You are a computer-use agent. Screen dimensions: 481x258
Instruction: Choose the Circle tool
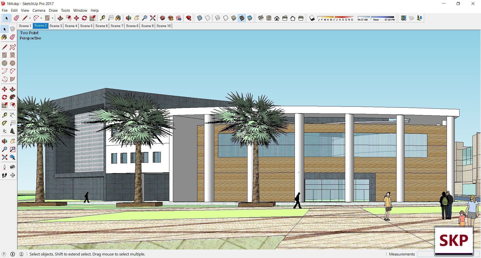coord(5,63)
